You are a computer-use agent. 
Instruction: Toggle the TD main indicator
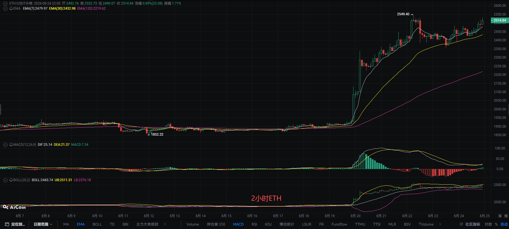pos(112,224)
